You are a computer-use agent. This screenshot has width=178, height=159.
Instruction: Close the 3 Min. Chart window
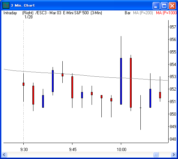click(172, 6)
